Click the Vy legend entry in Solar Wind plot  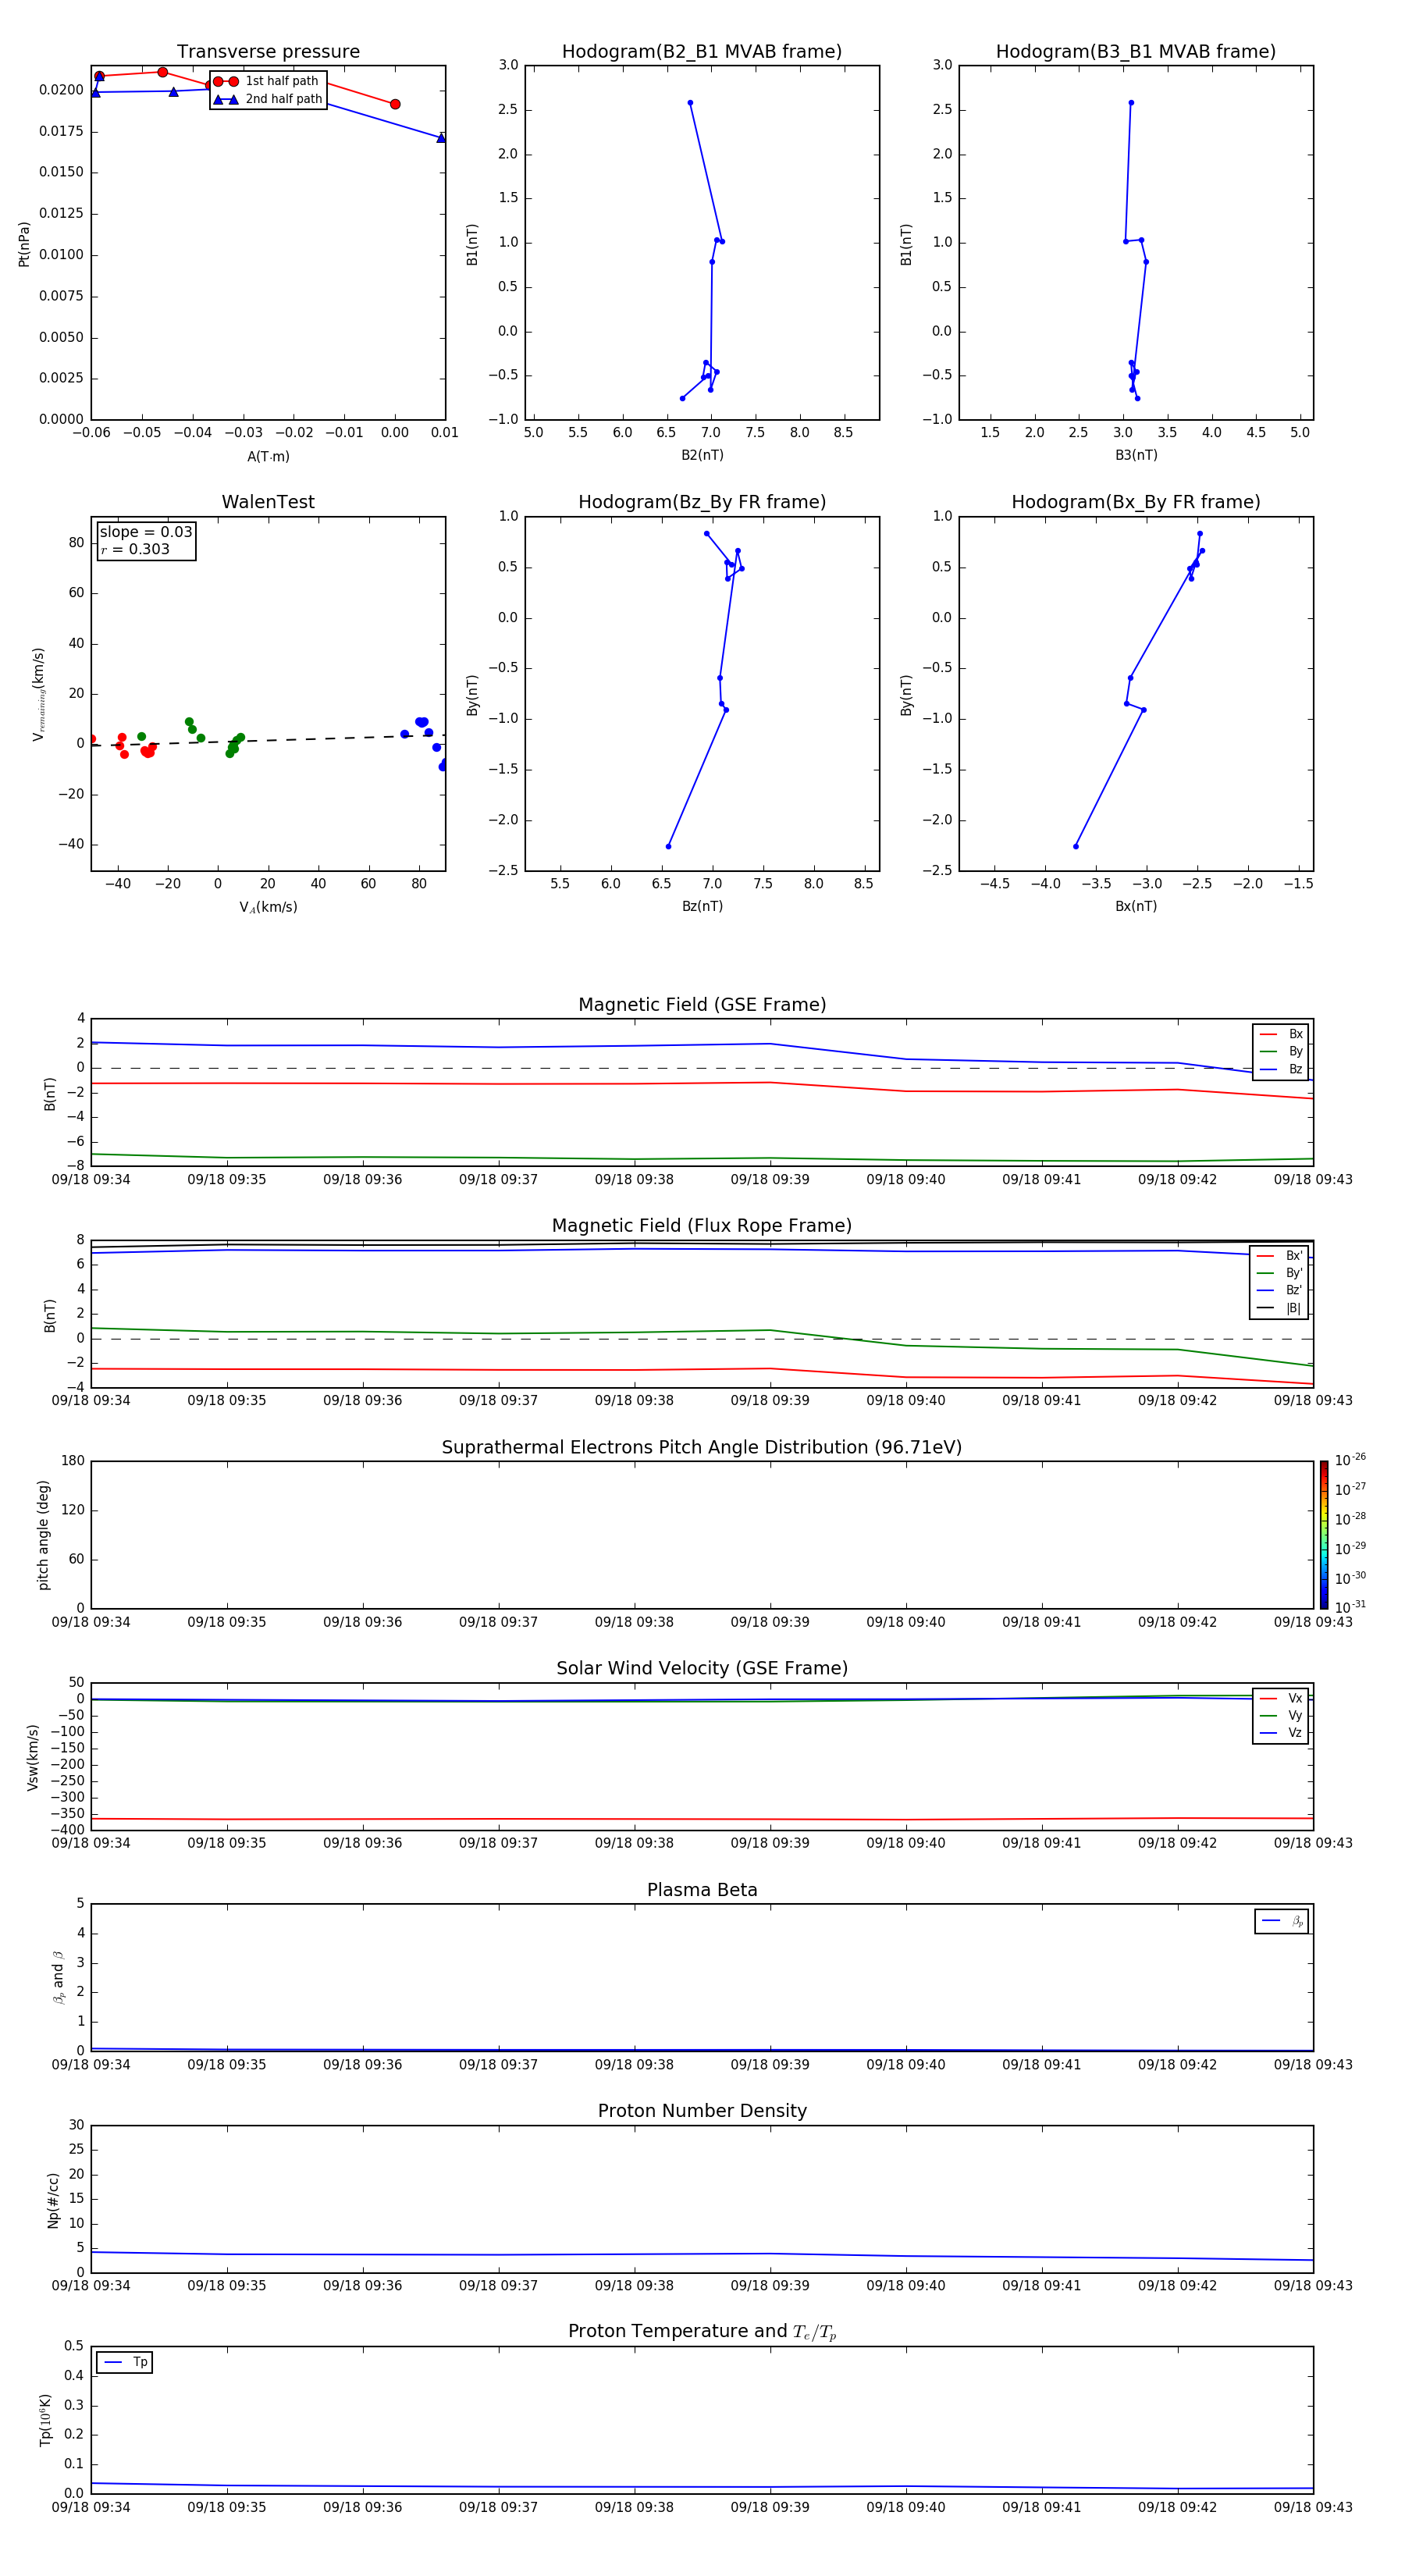[1281, 1716]
